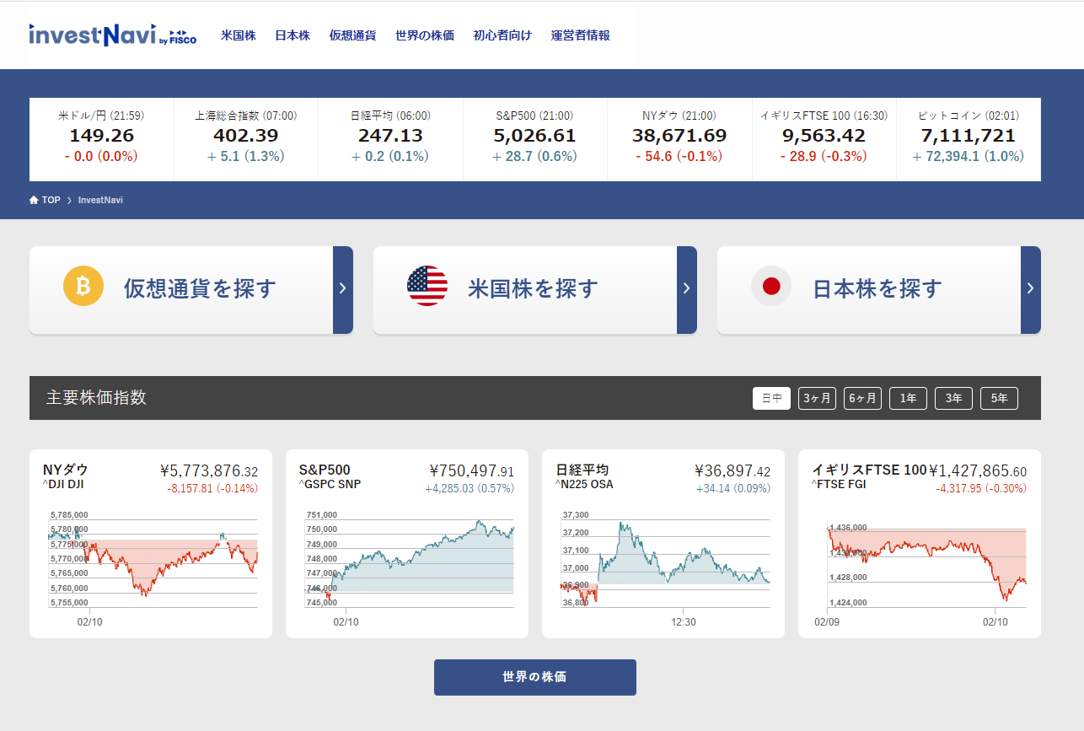Click the NYダウ ticker value 38,671.69
Viewport: 1084px width, 731px height.
[x=679, y=136]
